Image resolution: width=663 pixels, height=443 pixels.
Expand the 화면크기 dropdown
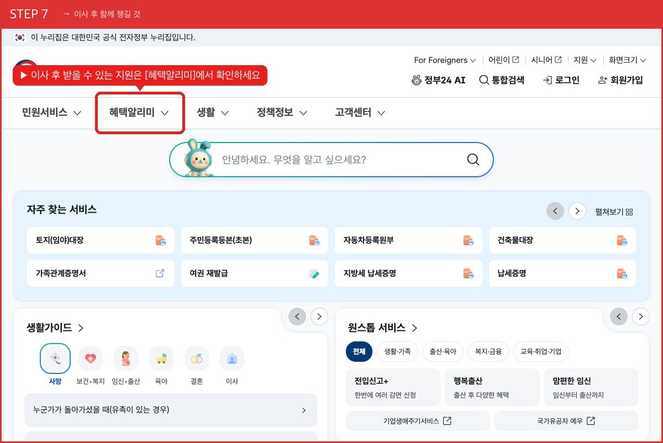point(627,60)
